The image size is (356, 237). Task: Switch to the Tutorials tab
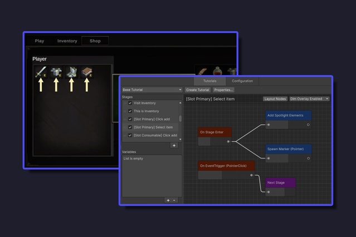tap(210, 81)
